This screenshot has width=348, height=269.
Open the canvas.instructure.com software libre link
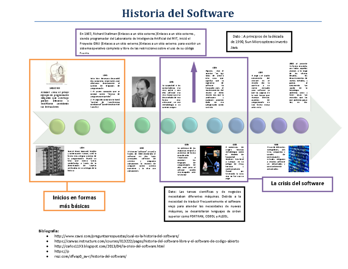148,241
